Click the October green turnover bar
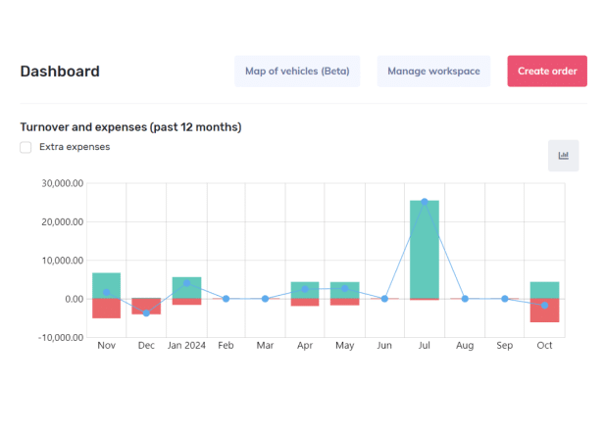Viewport: 605px width, 434px height. [544, 290]
